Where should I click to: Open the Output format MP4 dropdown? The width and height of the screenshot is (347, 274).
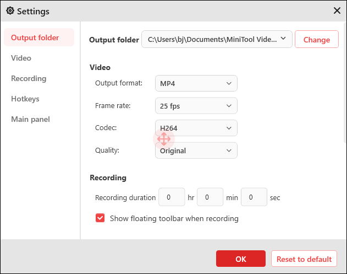tap(196, 83)
